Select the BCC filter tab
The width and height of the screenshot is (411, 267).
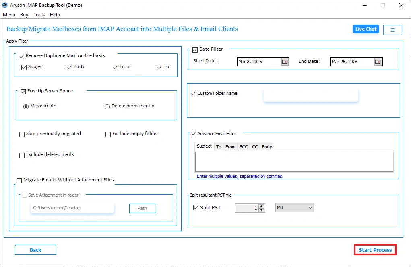coord(243,146)
